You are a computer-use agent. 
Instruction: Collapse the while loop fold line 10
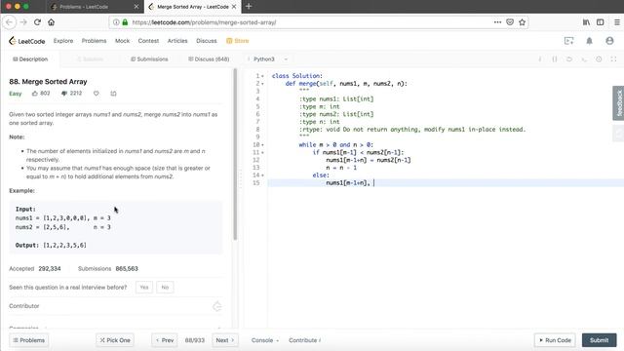(x=262, y=145)
